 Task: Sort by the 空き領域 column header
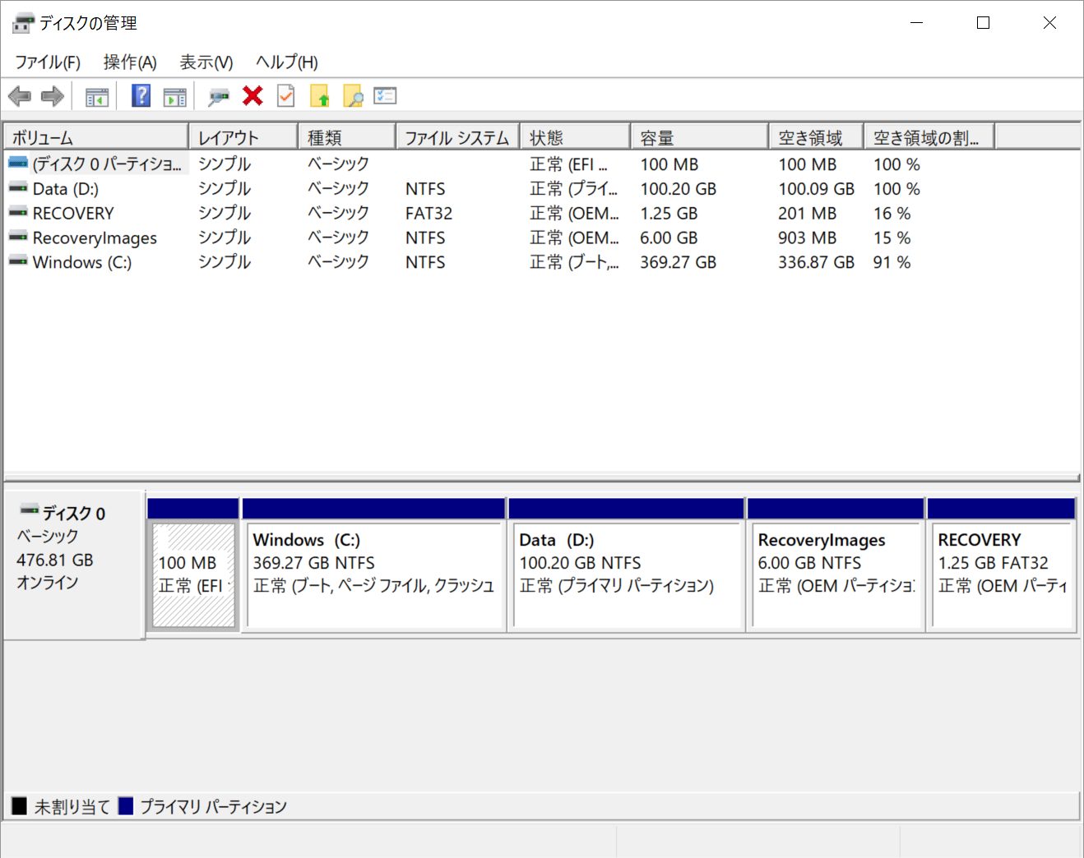pyautogui.click(x=817, y=137)
